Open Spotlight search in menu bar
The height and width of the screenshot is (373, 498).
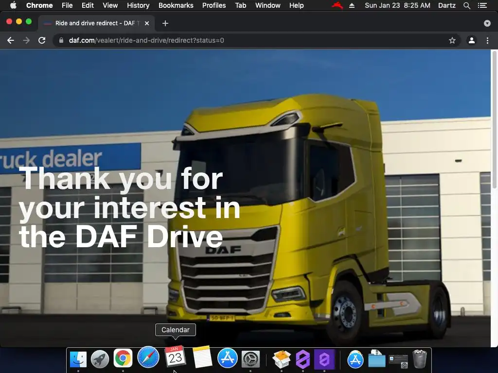tap(466, 5)
